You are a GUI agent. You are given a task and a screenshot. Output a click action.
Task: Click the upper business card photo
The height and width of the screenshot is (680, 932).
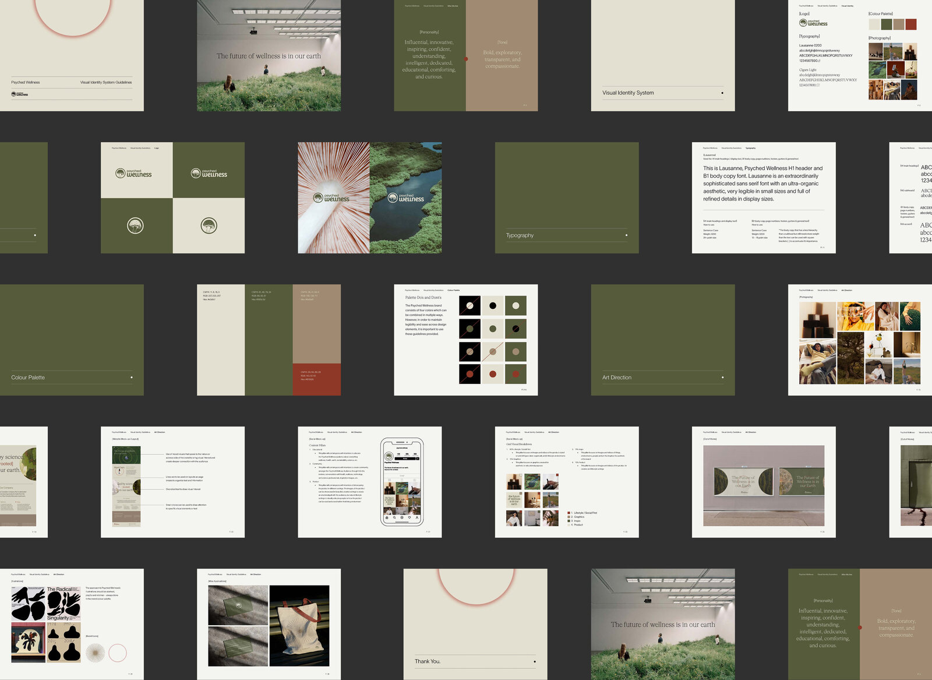238,605
